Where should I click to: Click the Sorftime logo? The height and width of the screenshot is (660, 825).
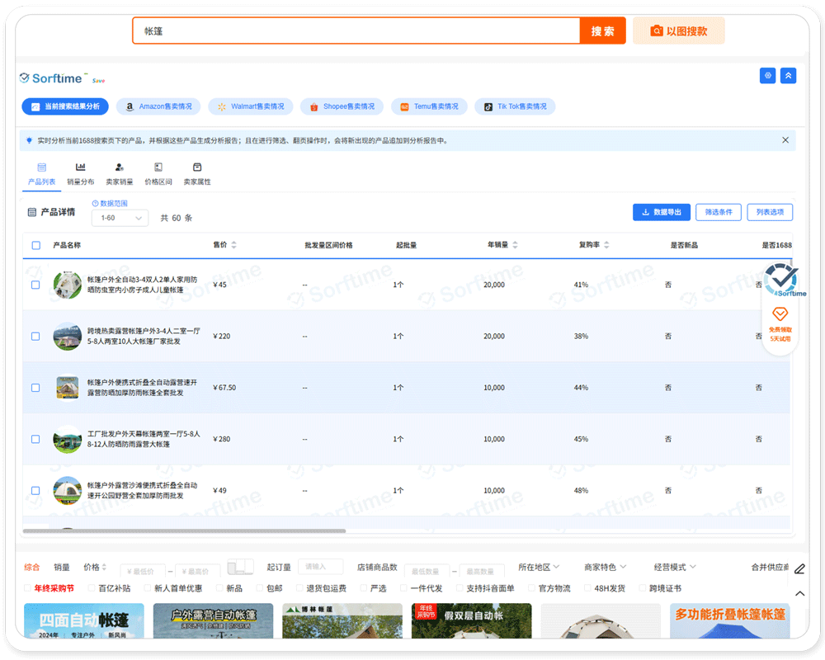(x=49, y=78)
